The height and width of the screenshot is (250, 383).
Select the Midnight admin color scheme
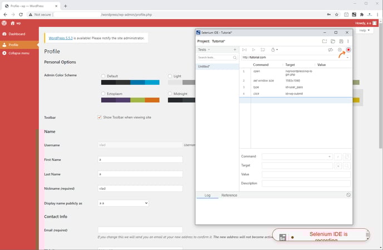pos(170,94)
